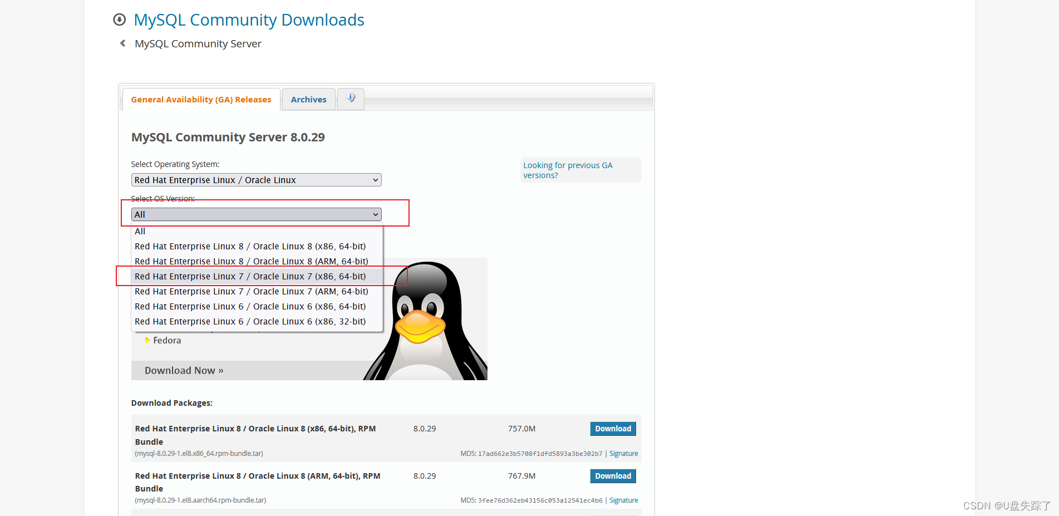The width and height of the screenshot is (1059, 516).
Task: Choose the 'All' option in version list
Action: pos(140,231)
